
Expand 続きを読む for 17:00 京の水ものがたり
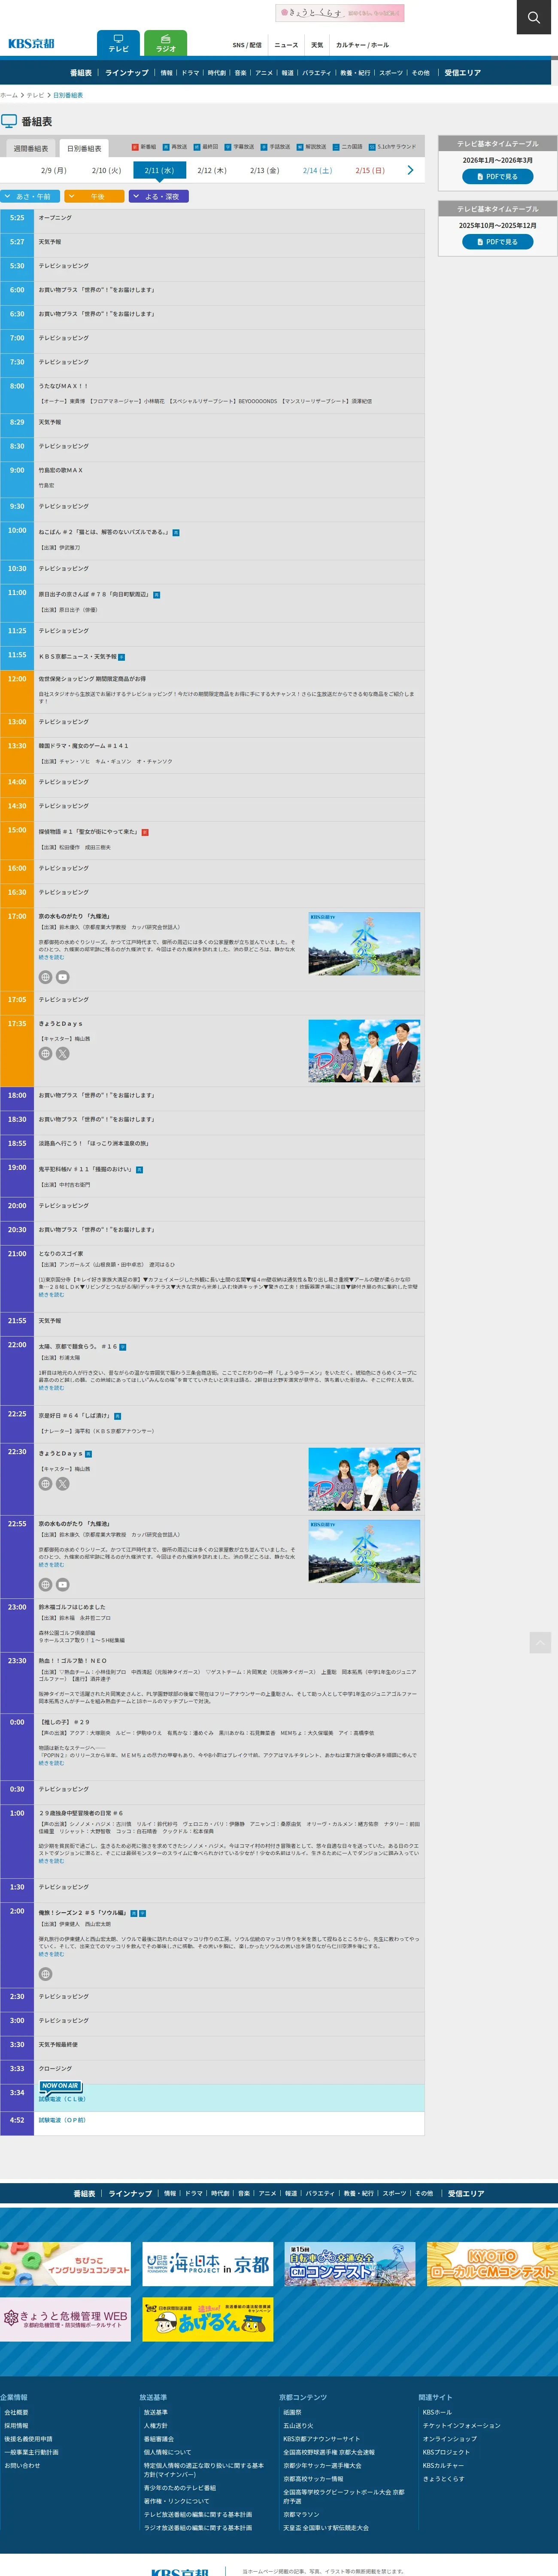click(x=51, y=957)
